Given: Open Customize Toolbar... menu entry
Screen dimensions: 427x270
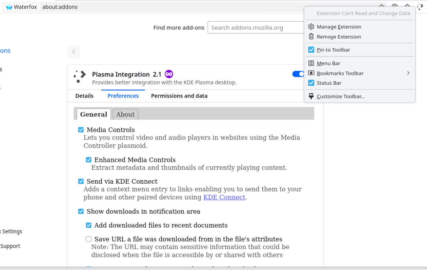Looking at the screenshot, I should 360,96.
